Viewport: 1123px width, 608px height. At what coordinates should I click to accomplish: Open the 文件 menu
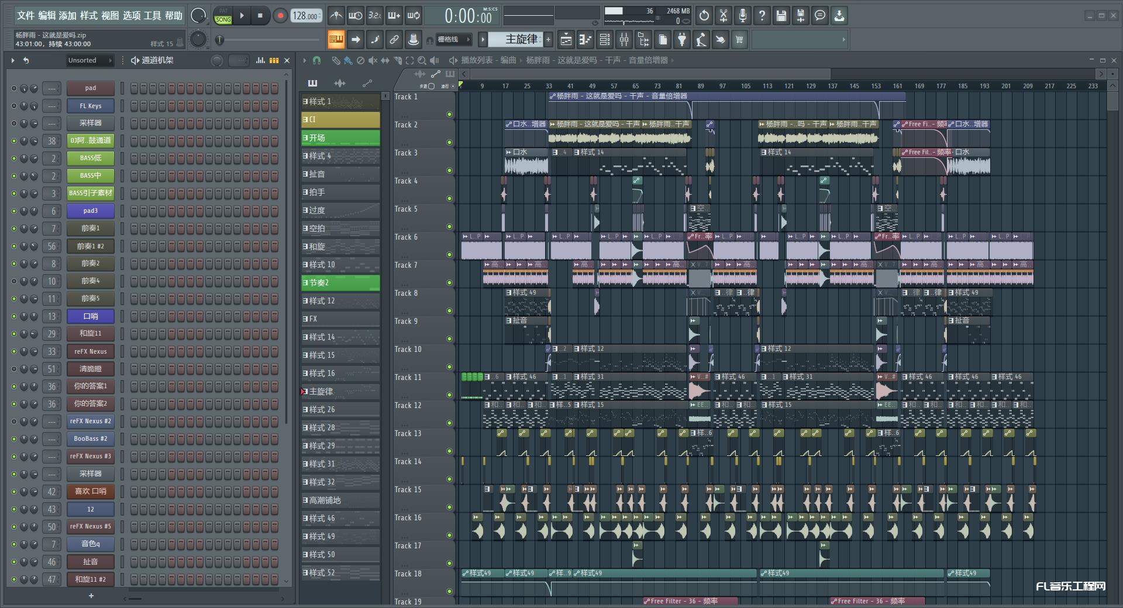(25, 16)
